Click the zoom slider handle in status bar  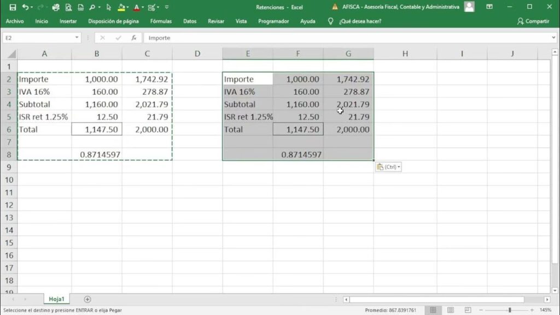click(x=509, y=310)
